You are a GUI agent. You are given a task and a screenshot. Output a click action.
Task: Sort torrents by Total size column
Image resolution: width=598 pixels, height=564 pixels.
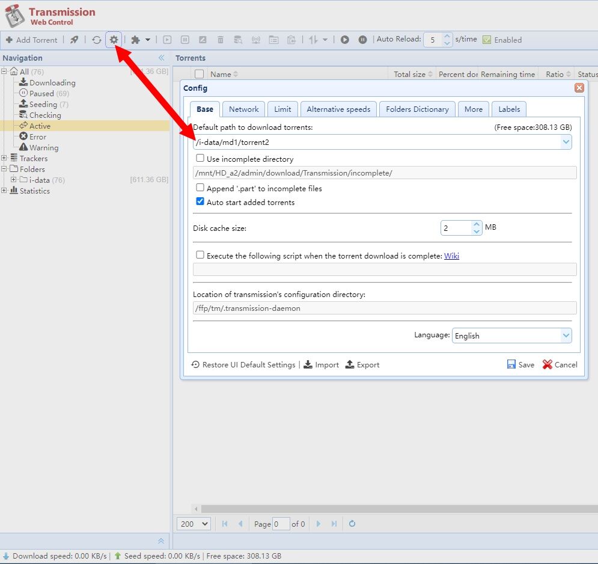coord(412,74)
